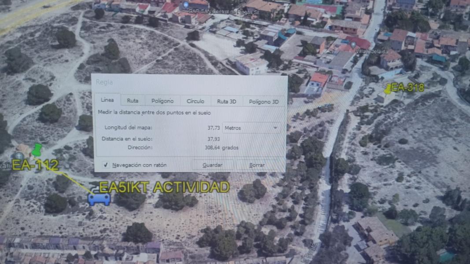Click the Control de Plagas map pin

(185, 5)
